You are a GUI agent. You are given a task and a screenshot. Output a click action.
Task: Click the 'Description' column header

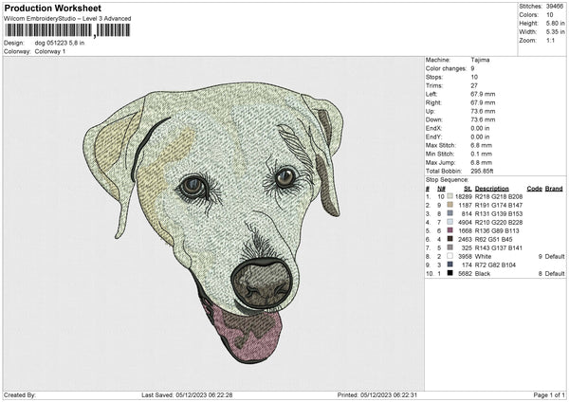coord(491,189)
